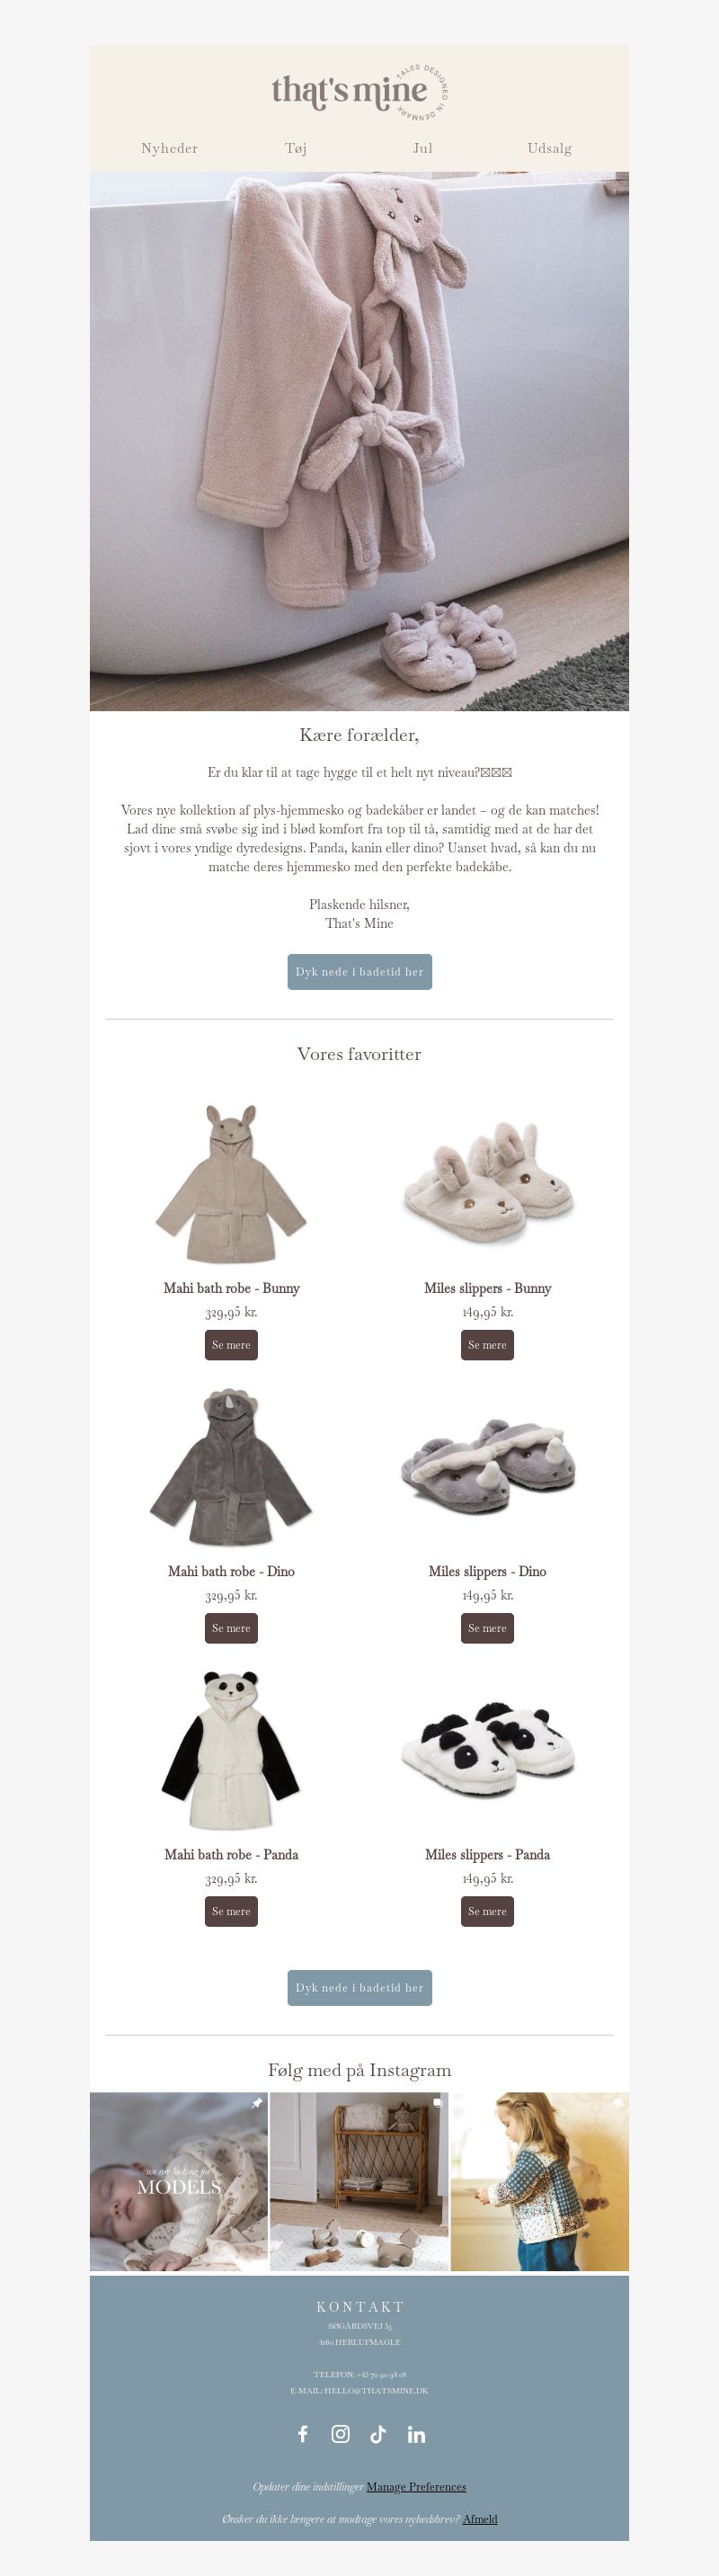Open the Miles slippers Panda product image

coord(487,1749)
